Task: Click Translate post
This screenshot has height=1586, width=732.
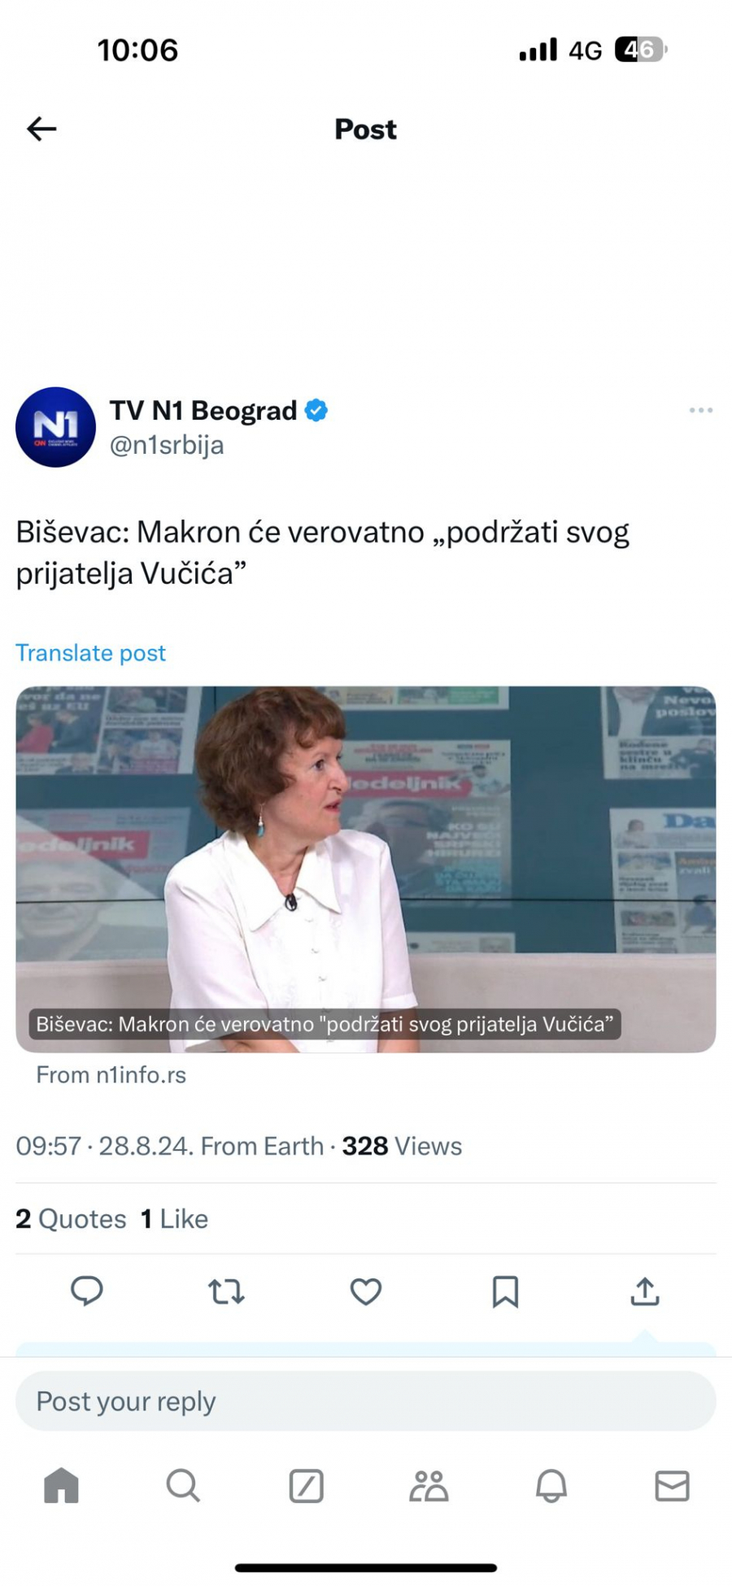Action: pos(90,652)
